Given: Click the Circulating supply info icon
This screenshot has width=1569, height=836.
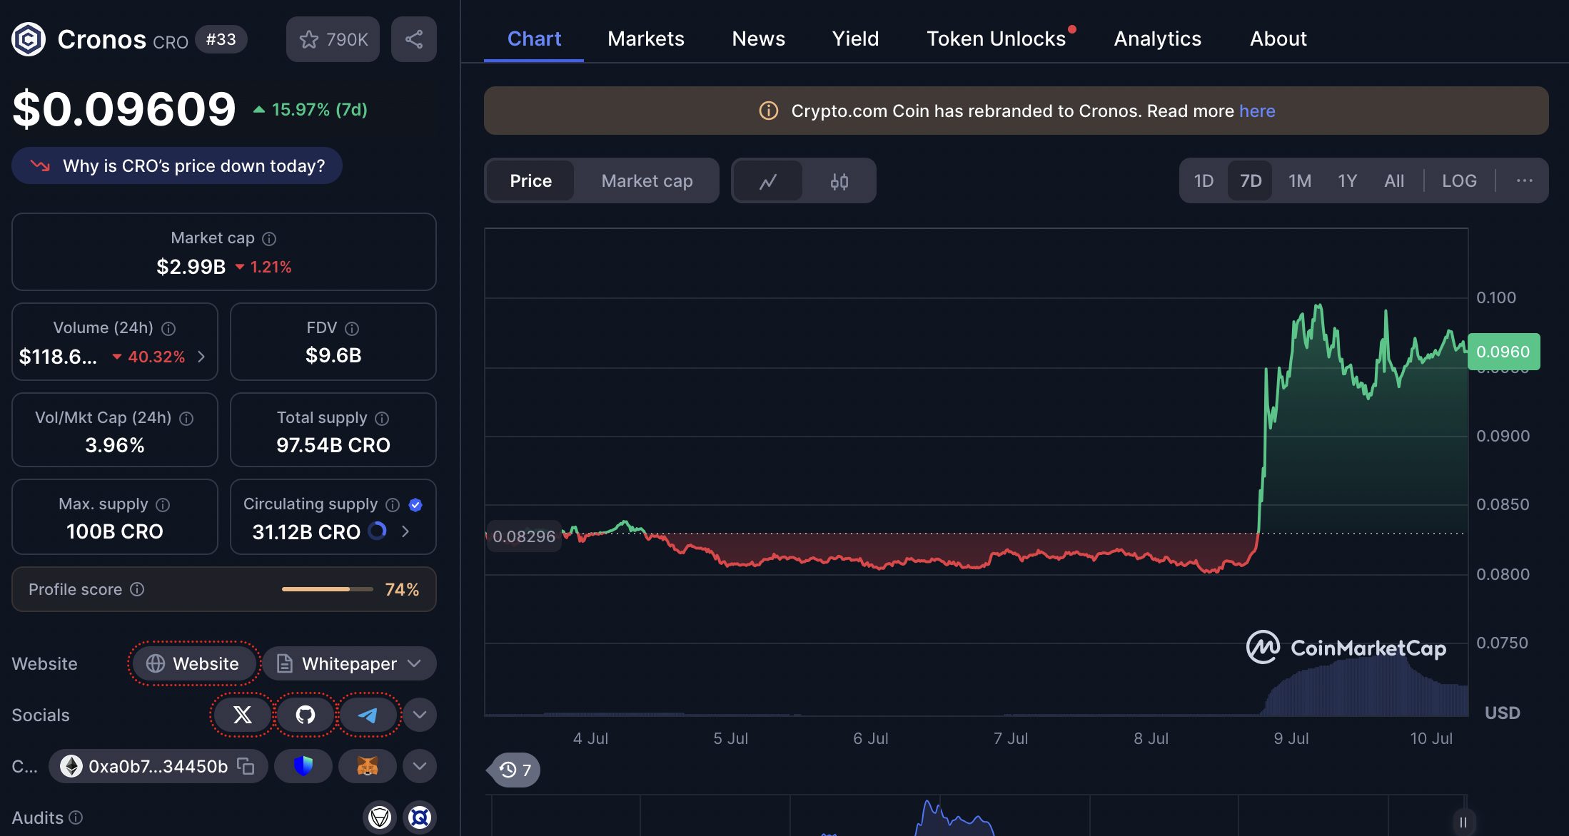Looking at the screenshot, I should tap(393, 505).
